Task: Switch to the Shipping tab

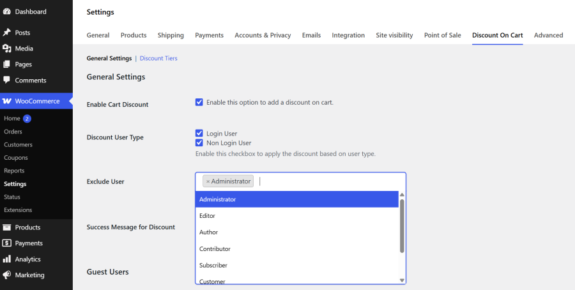Action: coord(171,35)
